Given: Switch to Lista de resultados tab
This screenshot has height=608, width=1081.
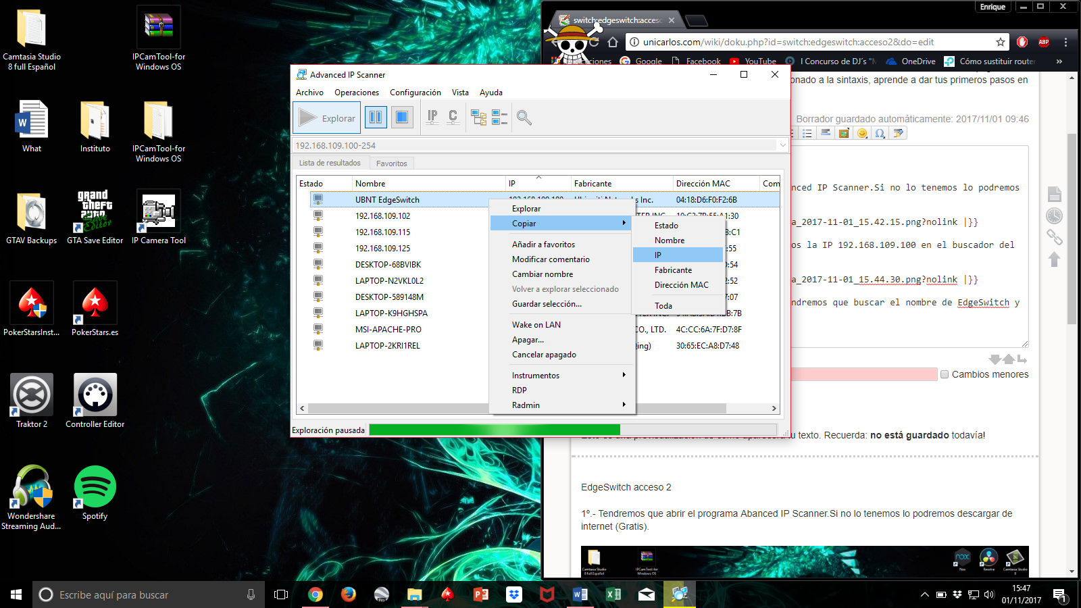Looking at the screenshot, I should pos(330,163).
